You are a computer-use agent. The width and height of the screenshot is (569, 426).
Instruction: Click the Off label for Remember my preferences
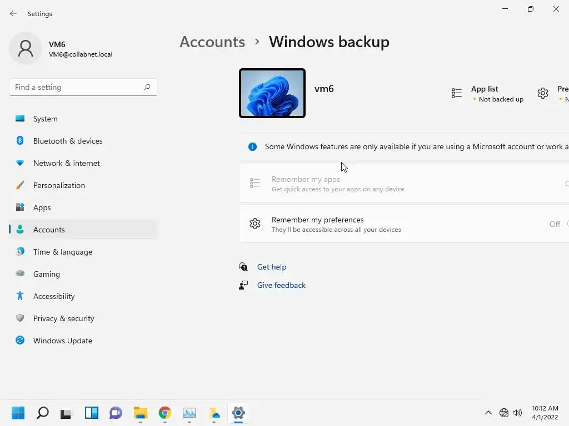click(555, 224)
